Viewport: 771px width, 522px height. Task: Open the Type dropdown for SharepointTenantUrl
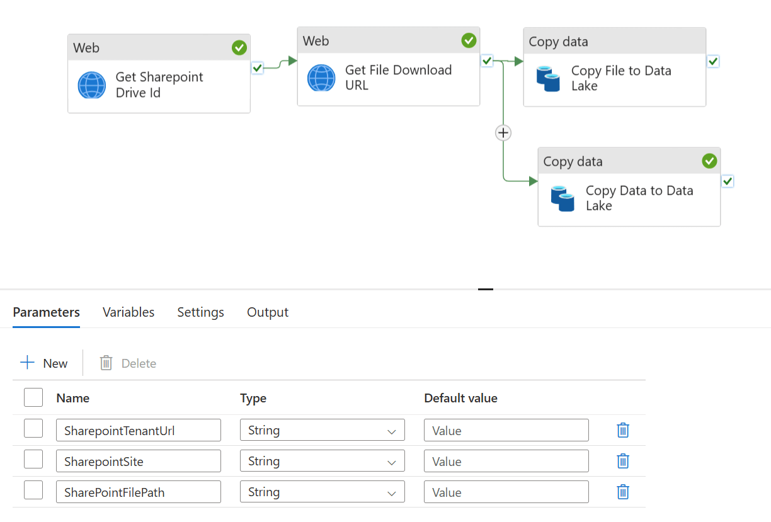tap(322, 431)
